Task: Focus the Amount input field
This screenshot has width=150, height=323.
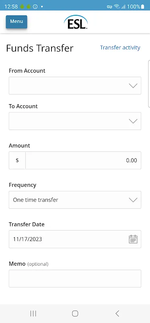Action: click(x=83, y=160)
